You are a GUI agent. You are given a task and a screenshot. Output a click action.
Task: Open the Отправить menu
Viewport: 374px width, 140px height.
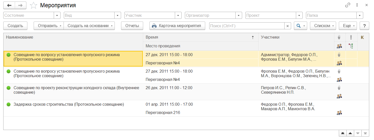(x=49, y=26)
